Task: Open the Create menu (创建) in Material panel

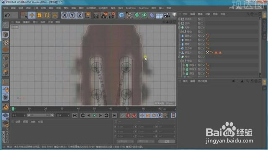Action: (x=18, y=122)
